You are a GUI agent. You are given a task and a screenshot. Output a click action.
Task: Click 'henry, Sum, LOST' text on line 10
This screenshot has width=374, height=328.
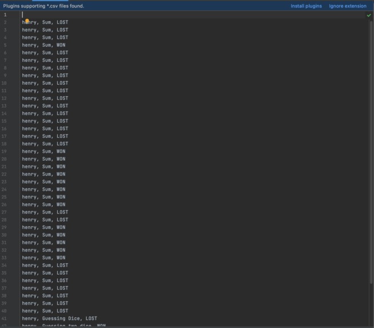45,83
